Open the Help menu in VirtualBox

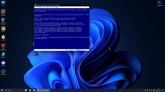(x=56, y=7)
